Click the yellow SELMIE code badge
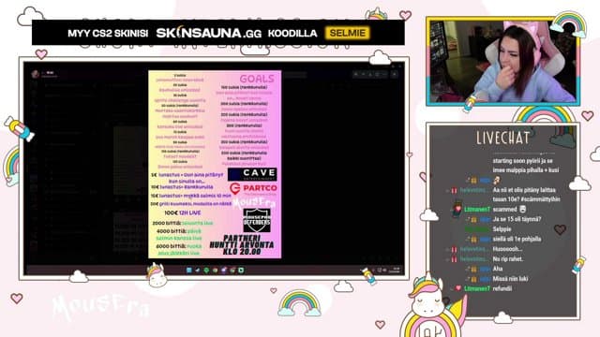The image size is (600, 337). pyautogui.click(x=348, y=34)
